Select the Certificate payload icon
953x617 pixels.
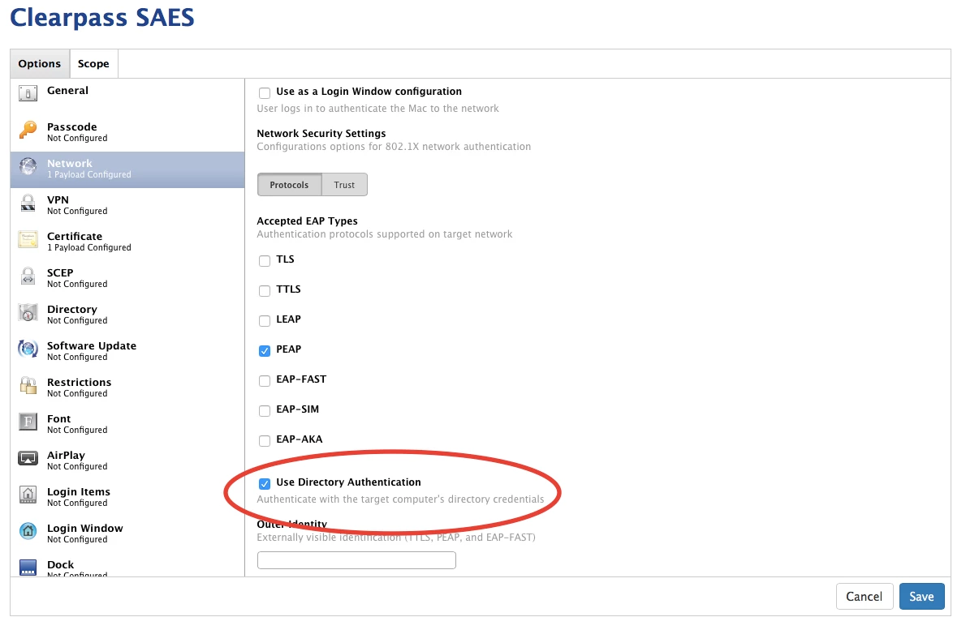tap(28, 240)
